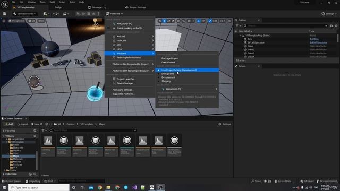Click Visual Studio icon on Windows taskbar
Image resolution: width=340 pixels, height=191 pixels.
[134, 187]
